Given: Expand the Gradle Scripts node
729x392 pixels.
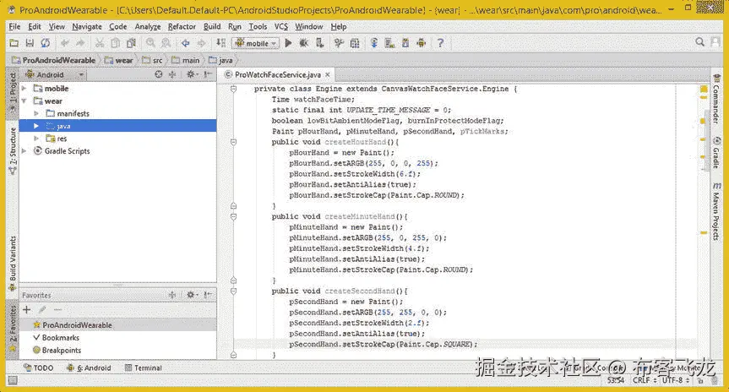Looking at the screenshot, I should coord(24,151).
